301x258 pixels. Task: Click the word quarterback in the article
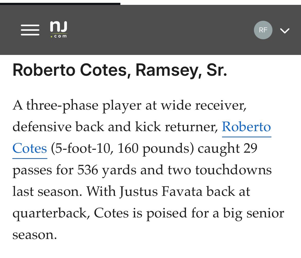[51, 213]
